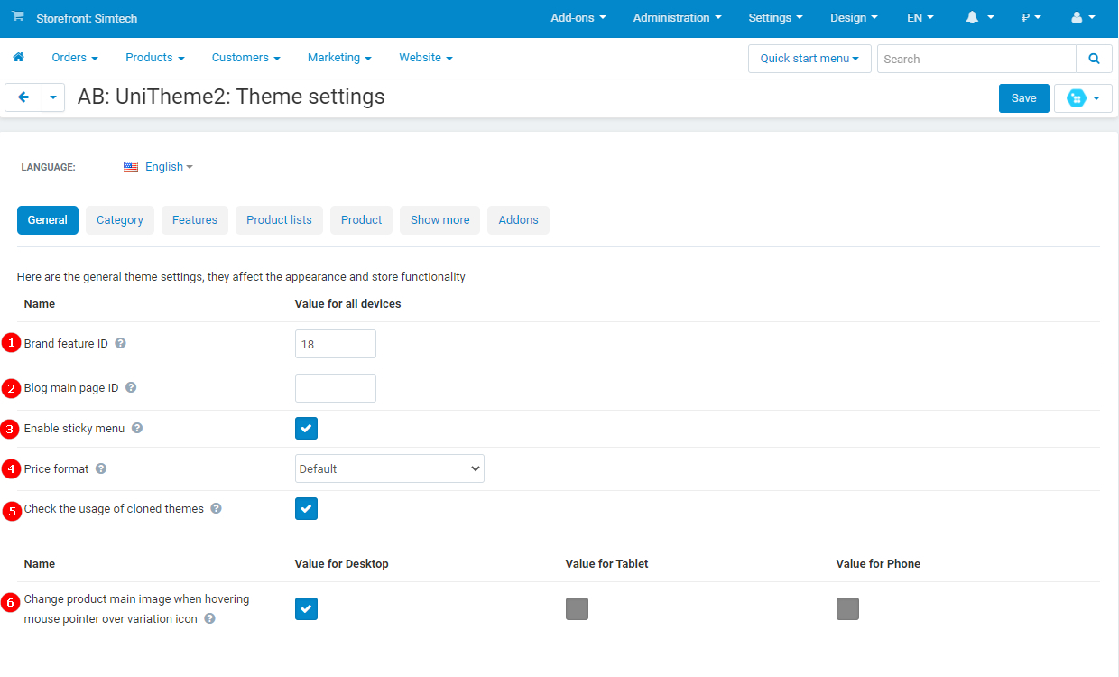The width and height of the screenshot is (1119, 677).
Task: Click the 'Value for Tablet' column header
Action: pos(607,564)
